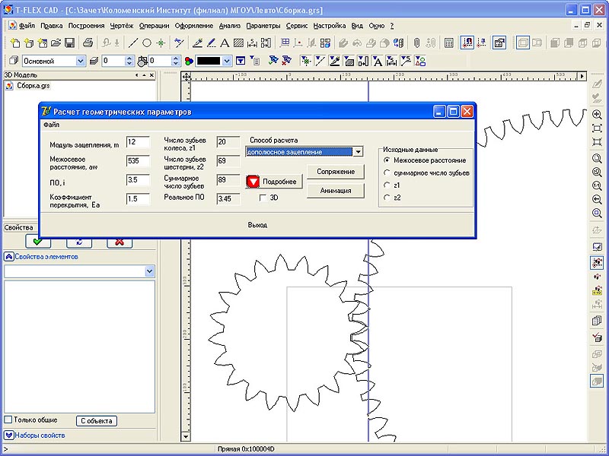
Task: Select the dimension tool in main toolbar
Action: pyautogui.click(x=252, y=43)
